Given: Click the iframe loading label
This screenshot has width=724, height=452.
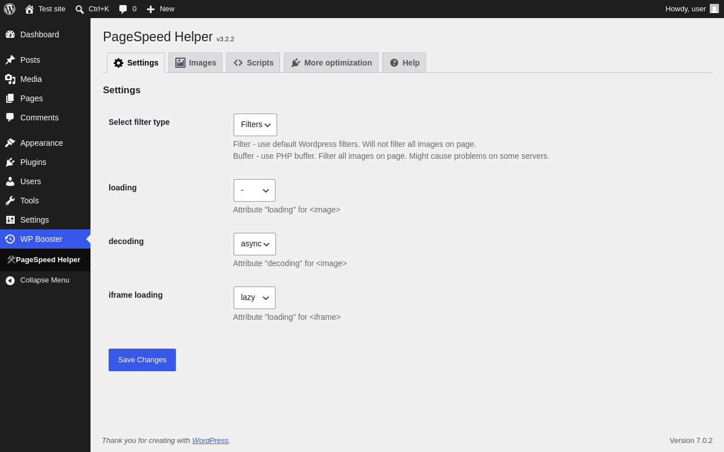Looking at the screenshot, I should point(136,295).
